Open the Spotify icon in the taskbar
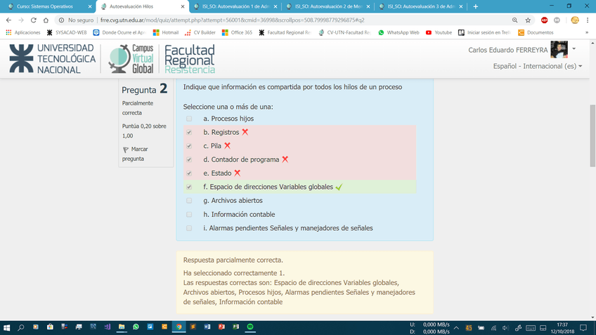596x335 pixels. pos(249,327)
